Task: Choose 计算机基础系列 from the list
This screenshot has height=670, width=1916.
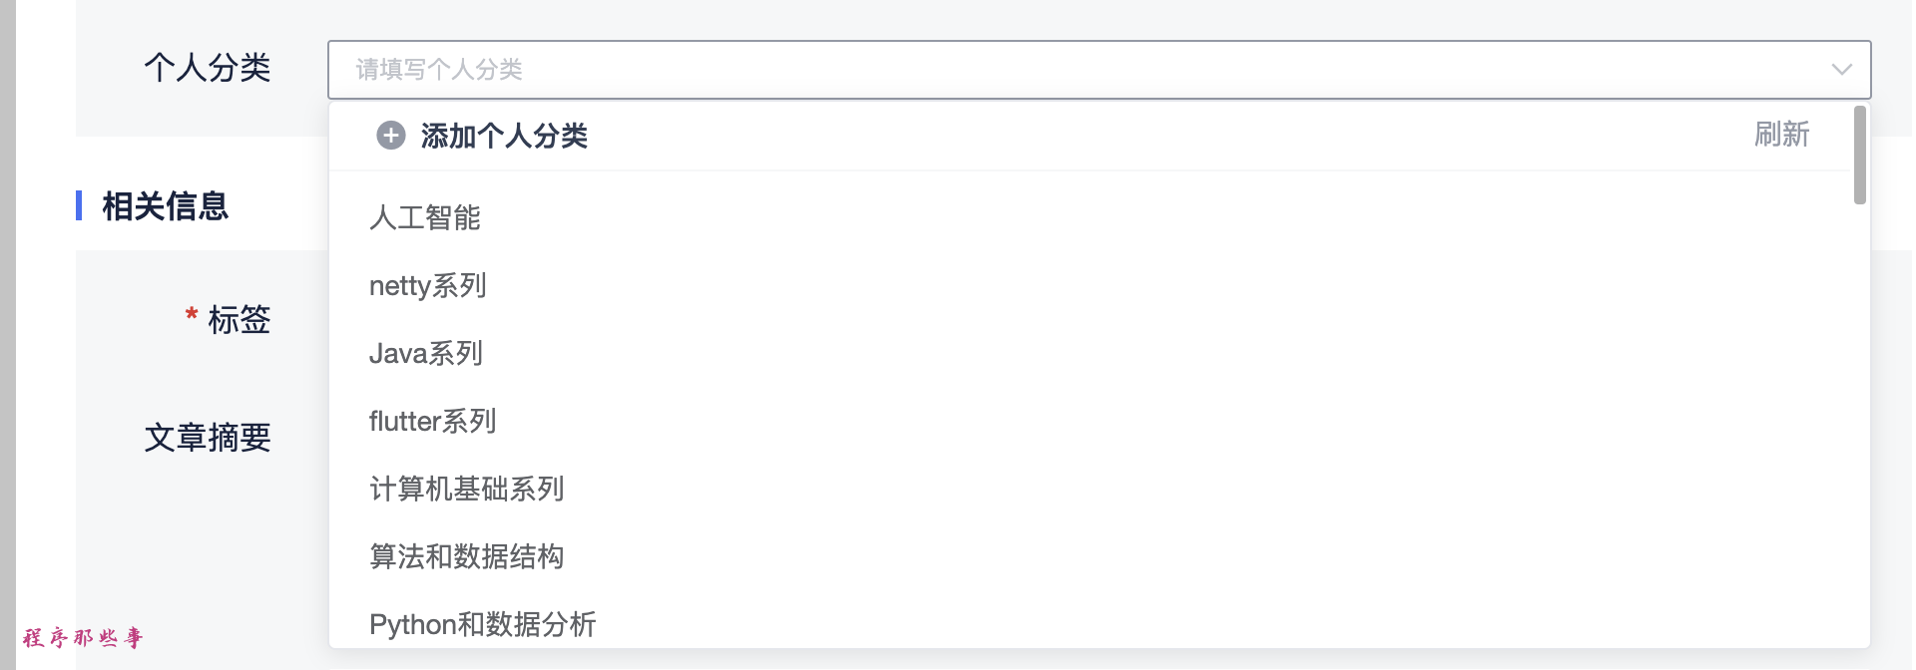Action: 467,489
